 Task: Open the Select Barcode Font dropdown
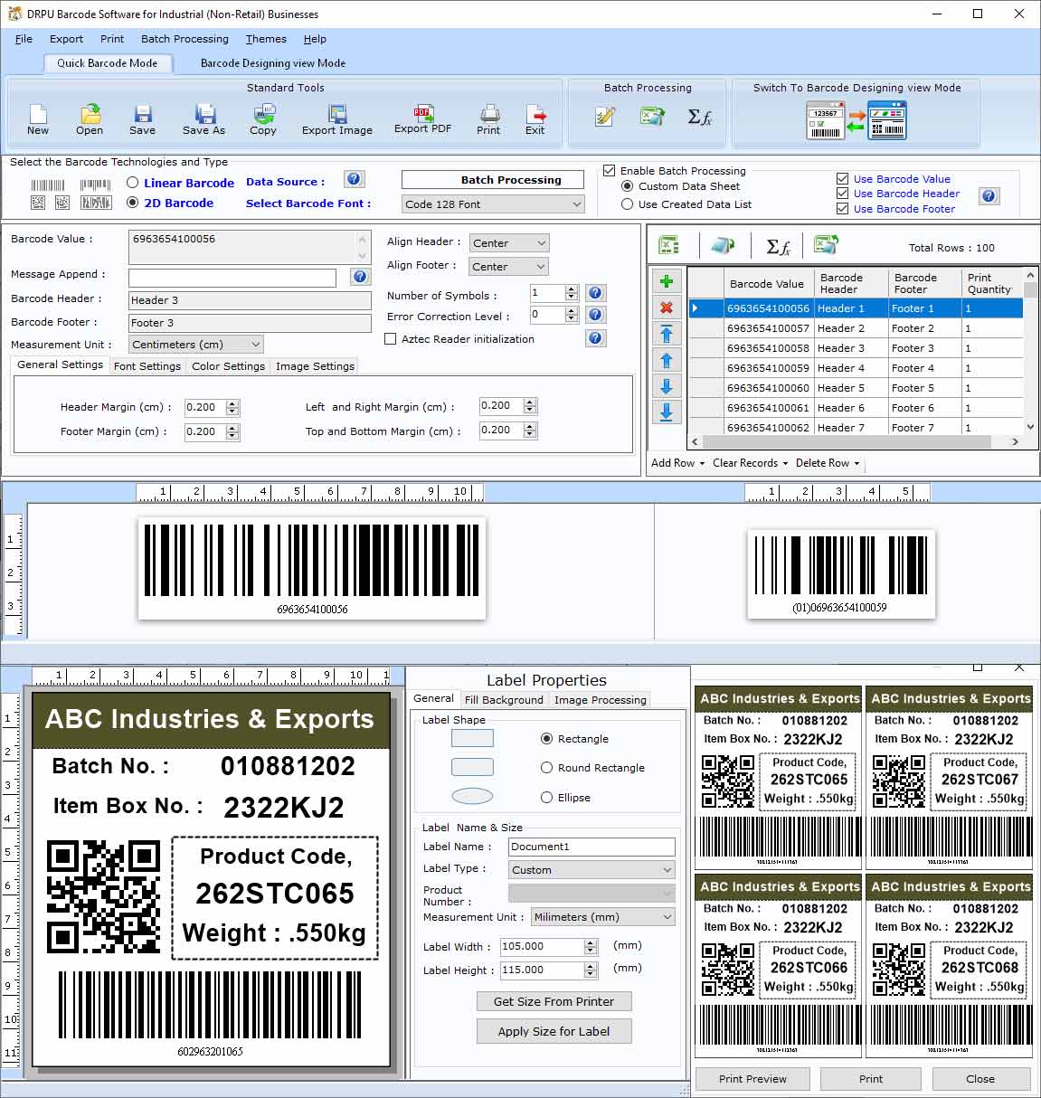click(x=493, y=204)
